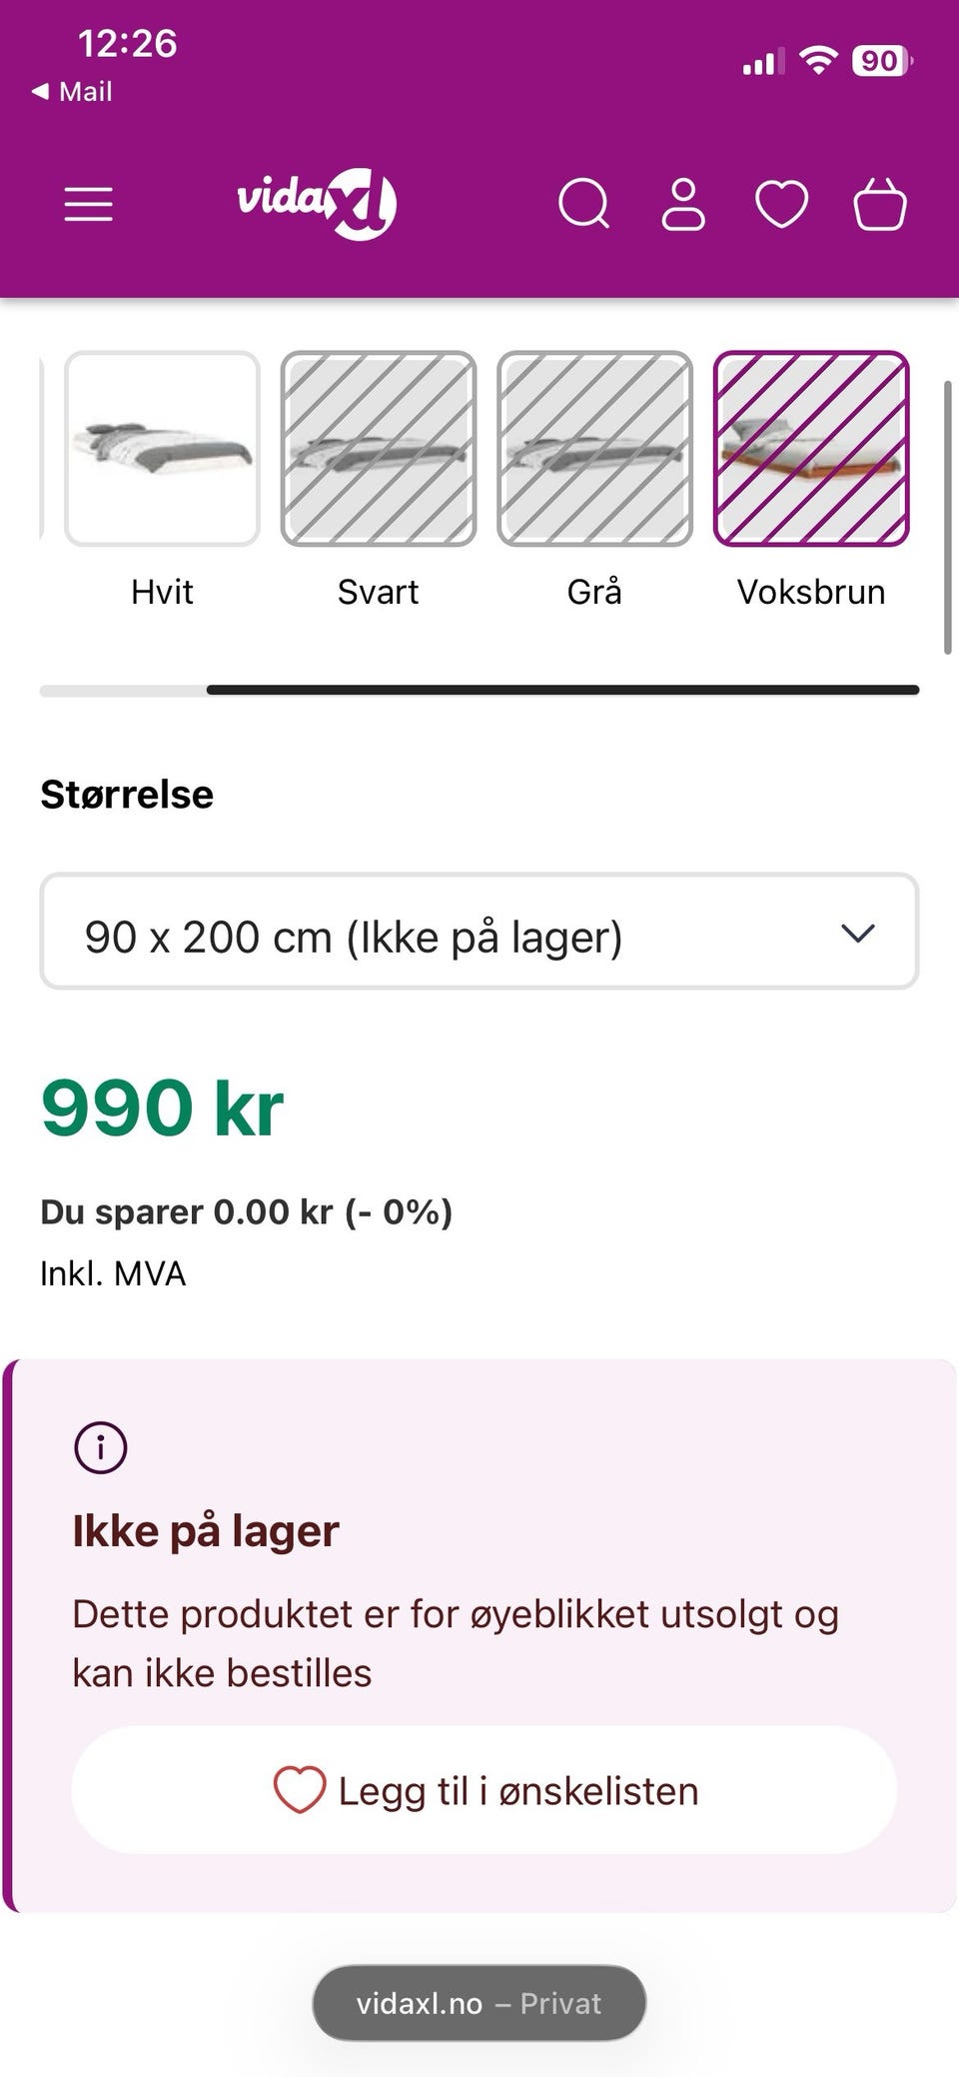
Task: Select the Grå color option
Action: (x=594, y=449)
